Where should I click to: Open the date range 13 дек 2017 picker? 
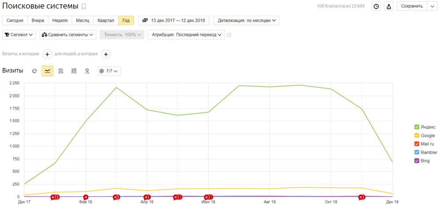tap(173, 21)
